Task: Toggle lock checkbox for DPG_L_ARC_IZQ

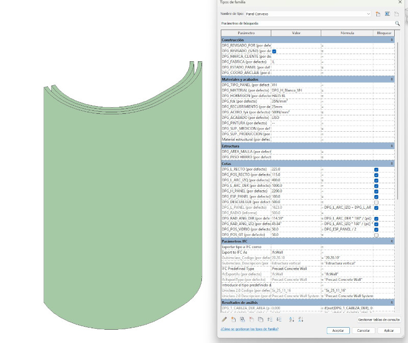Action: click(376, 181)
